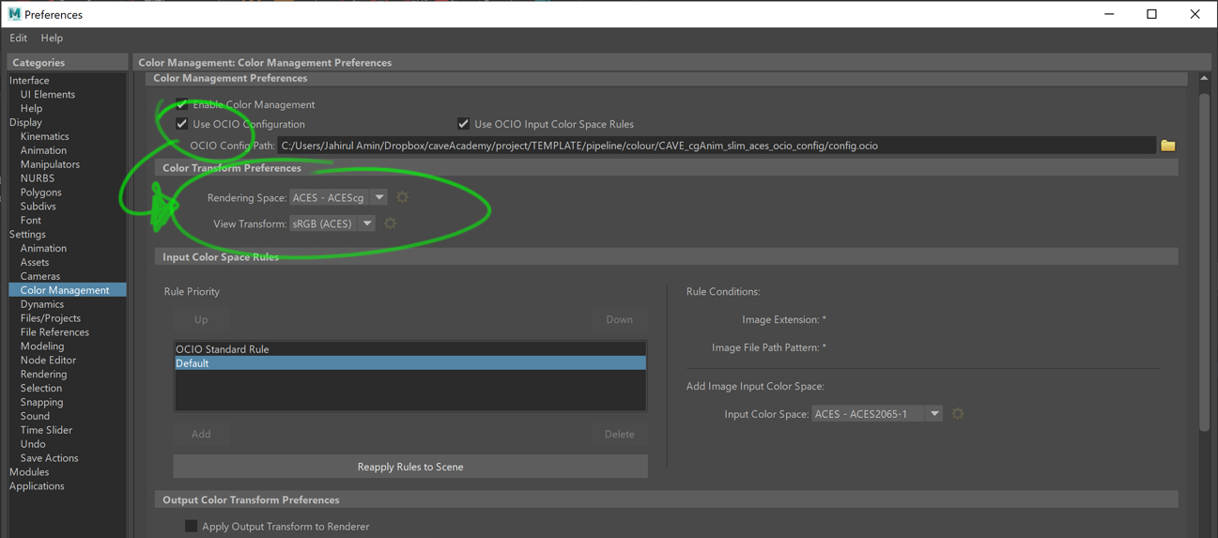
Task: Collapse Output Color Transform Preferences section
Action: click(x=667, y=500)
